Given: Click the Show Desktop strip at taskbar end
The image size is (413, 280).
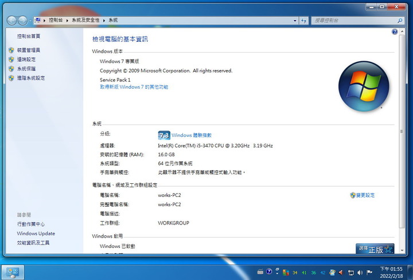Looking at the screenshot, I should tap(410, 272).
